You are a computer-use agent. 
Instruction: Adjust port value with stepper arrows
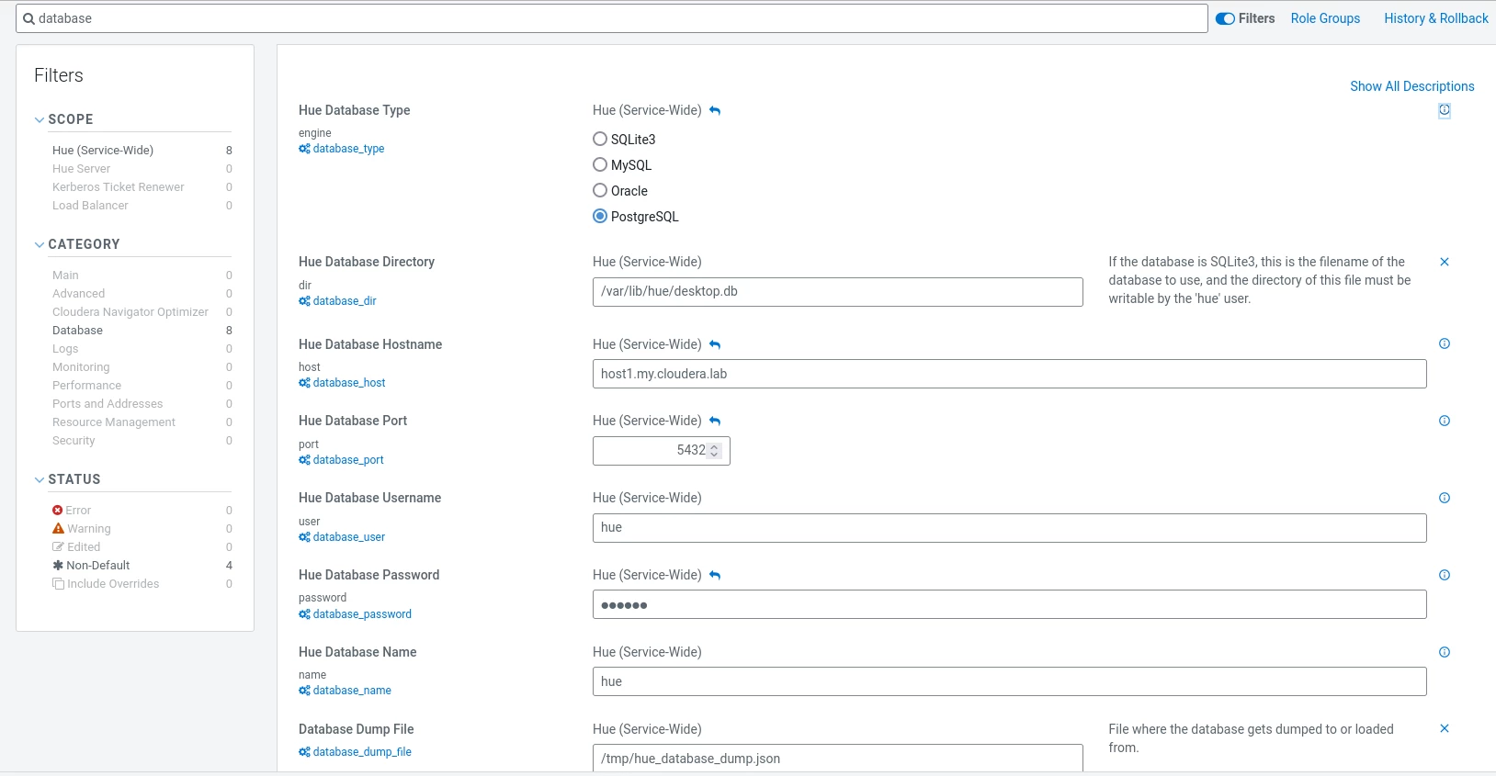[714, 450]
